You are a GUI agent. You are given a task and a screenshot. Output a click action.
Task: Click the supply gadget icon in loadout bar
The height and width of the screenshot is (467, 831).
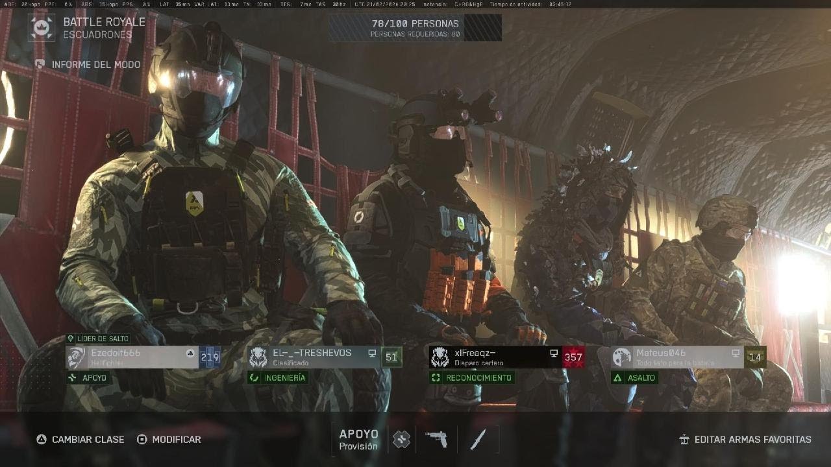401,439
